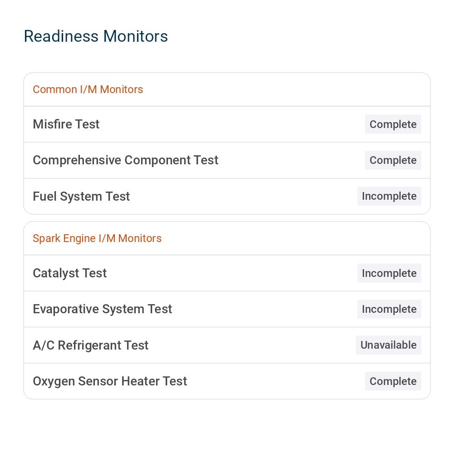Screen dimensions: 454x454
Task: Click Oxygen Sensor Heater Test Complete badge
Action: coord(393,381)
